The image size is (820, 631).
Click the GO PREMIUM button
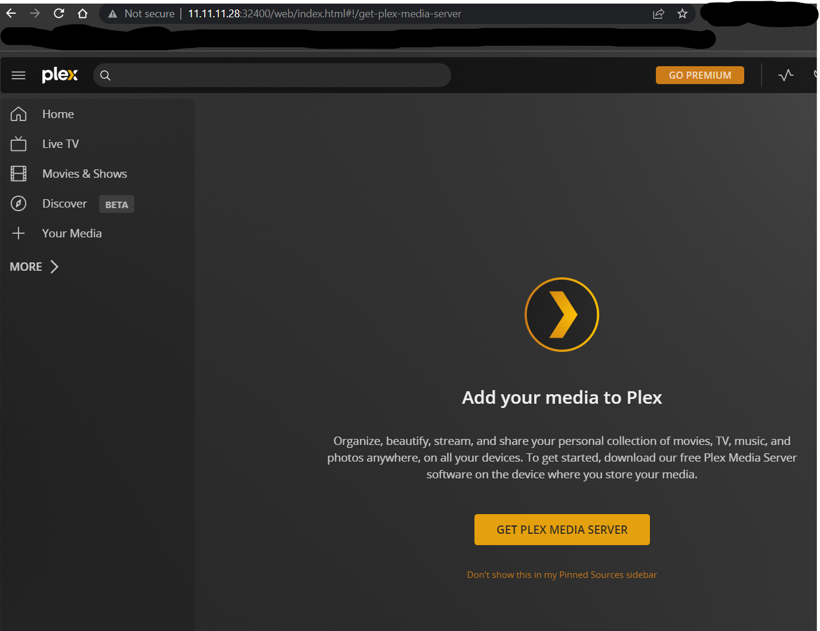point(700,75)
